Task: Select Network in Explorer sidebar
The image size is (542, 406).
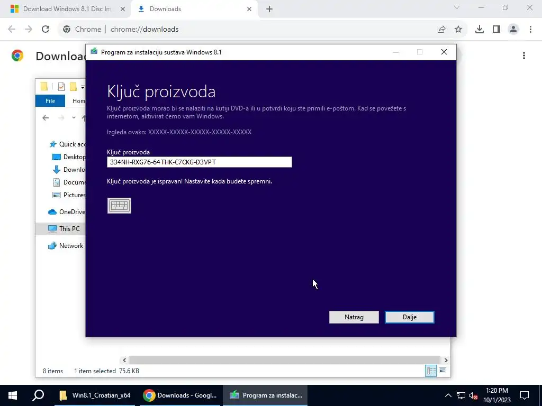Action: tap(66, 246)
